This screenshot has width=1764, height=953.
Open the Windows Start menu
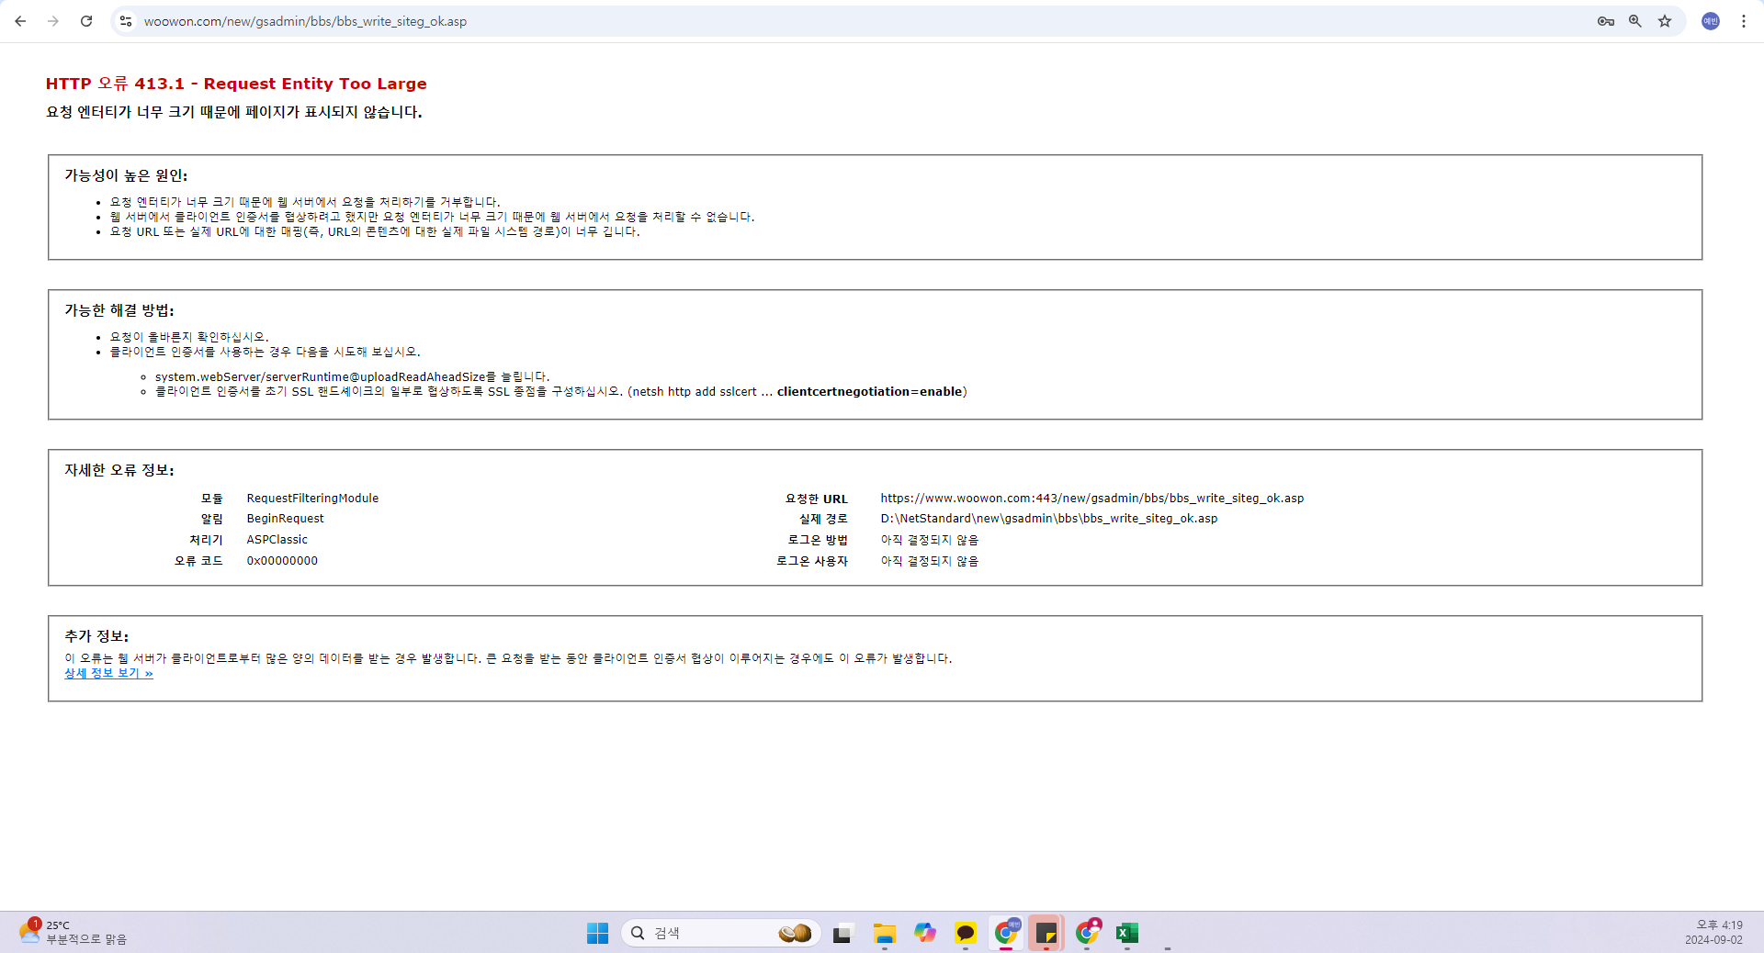(597, 933)
